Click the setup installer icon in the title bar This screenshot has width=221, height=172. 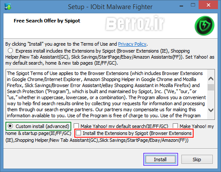[x=8, y=6]
